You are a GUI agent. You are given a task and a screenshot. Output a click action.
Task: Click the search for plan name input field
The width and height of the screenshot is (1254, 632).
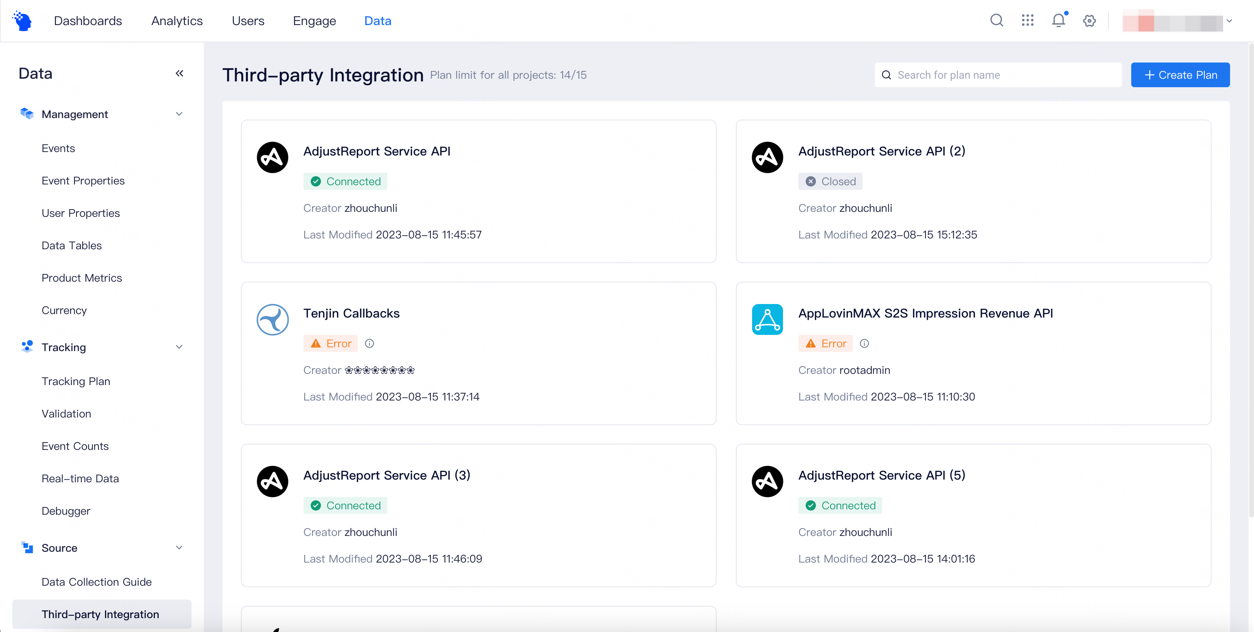[x=998, y=75]
